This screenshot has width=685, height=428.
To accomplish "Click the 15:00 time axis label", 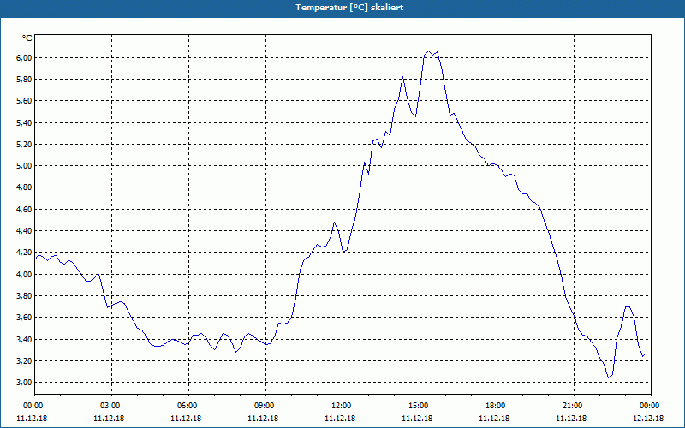I will pyautogui.click(x=420, y=406).
